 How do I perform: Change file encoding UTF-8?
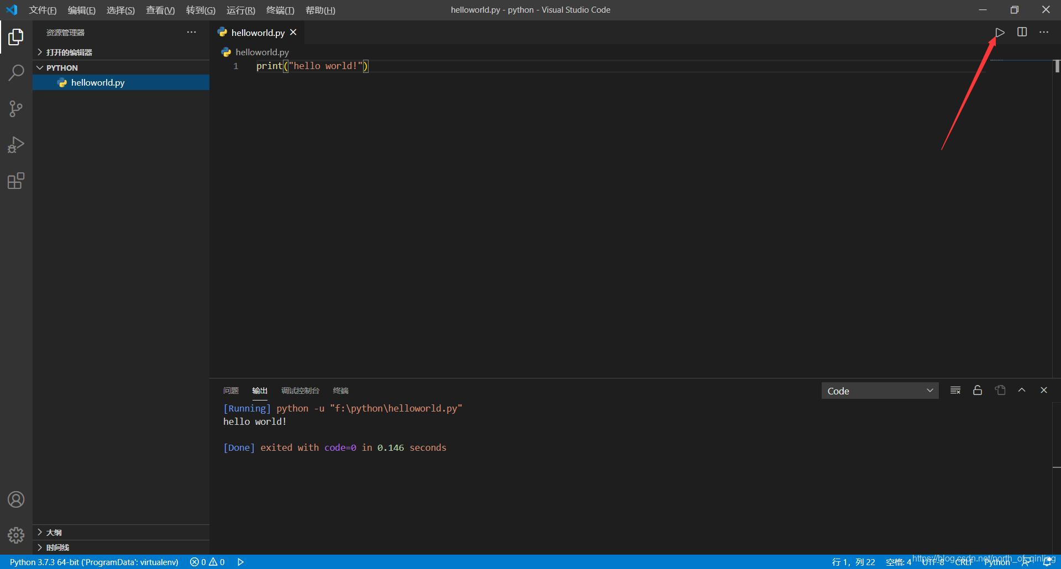(x=933, y=562)
